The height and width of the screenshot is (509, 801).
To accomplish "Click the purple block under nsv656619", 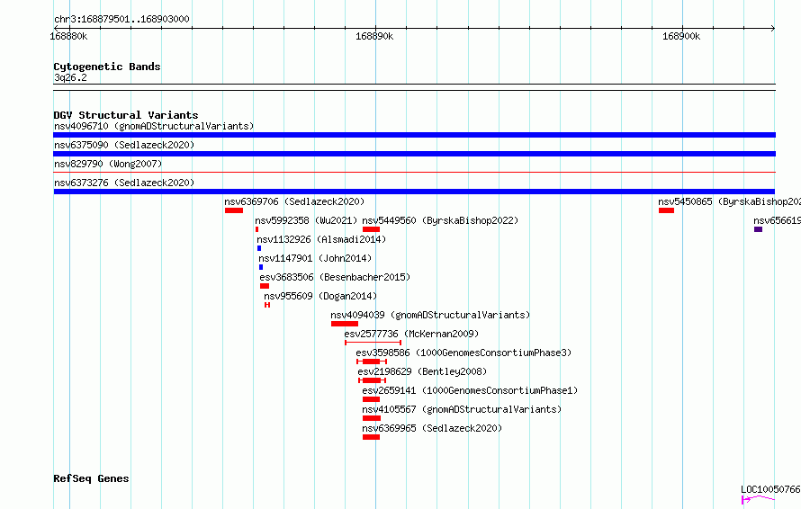I will point(758,229).
